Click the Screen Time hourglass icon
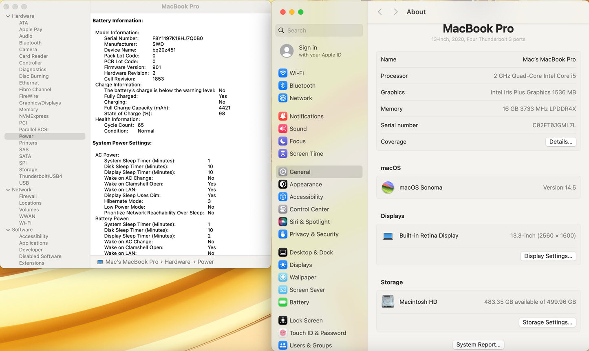 (283, 154)
